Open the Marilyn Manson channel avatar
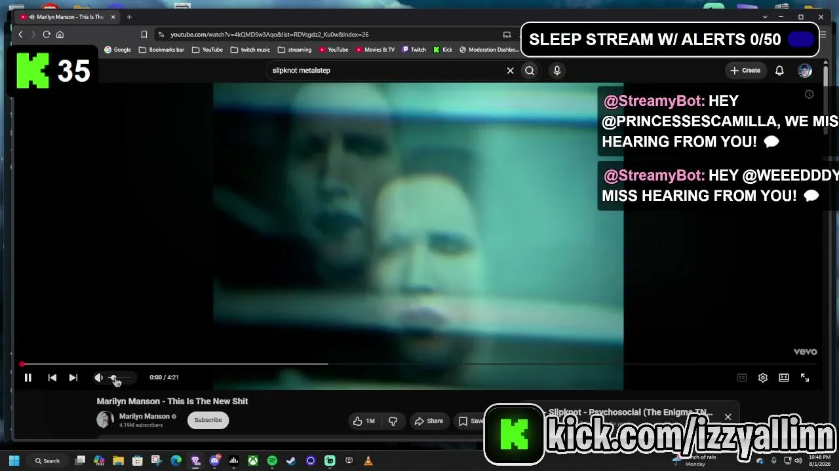 pos(105,420)
